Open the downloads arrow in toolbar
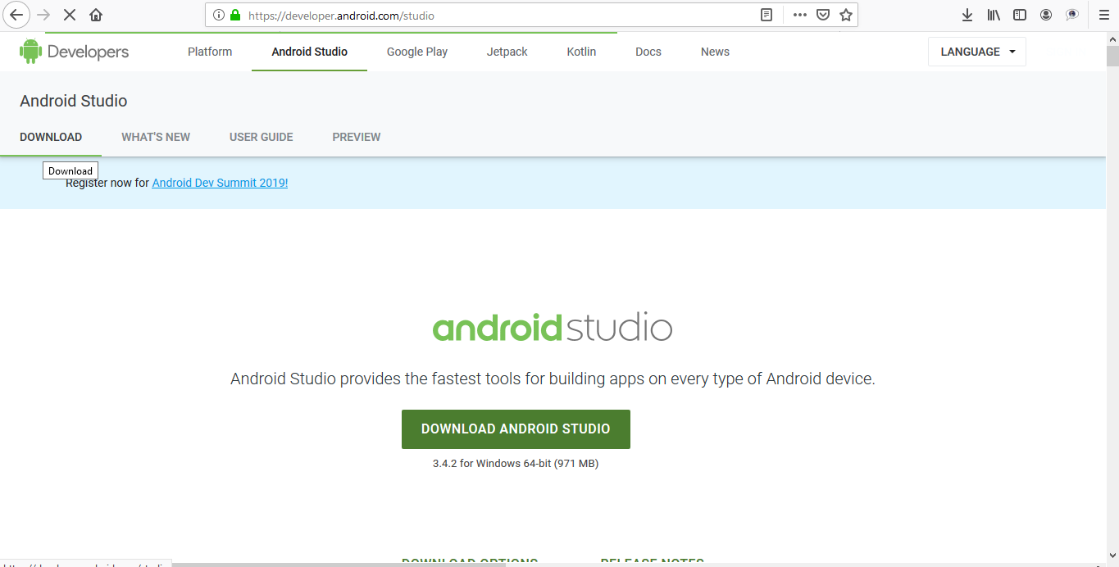Image resolution: width=1119 pixels, height=567 pixels. pos(967,15)
